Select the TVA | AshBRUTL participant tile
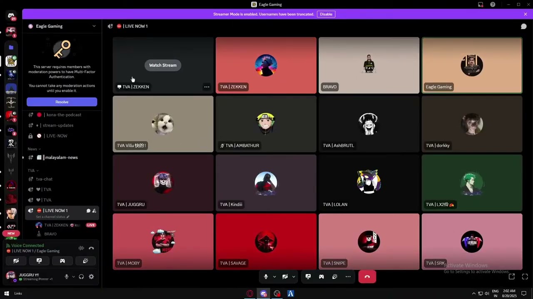The image size is (533, 299). 369,124
